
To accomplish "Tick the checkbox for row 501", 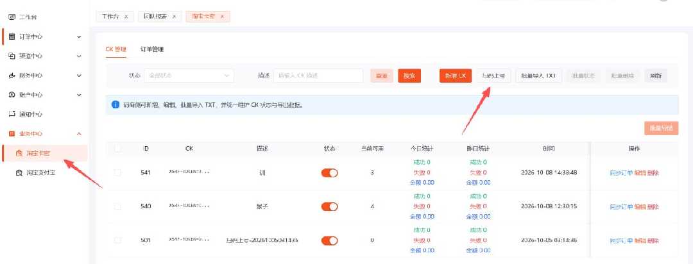I will point(117,240).
